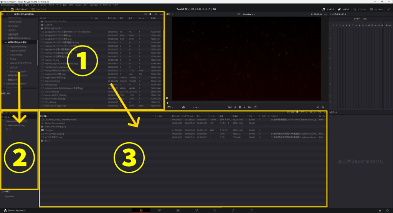Click the viewer scrubber bar below preview
Viewport: 393px width, 213px height.
pyautogui.click(x=246, y=103)
